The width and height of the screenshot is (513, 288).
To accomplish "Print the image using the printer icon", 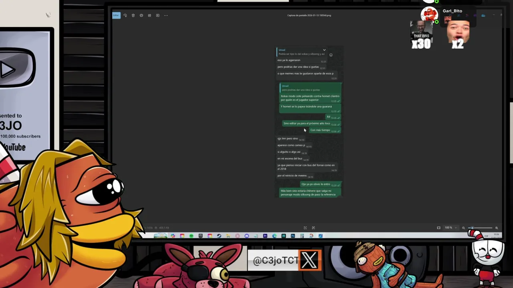I will (x=141, y=15).
